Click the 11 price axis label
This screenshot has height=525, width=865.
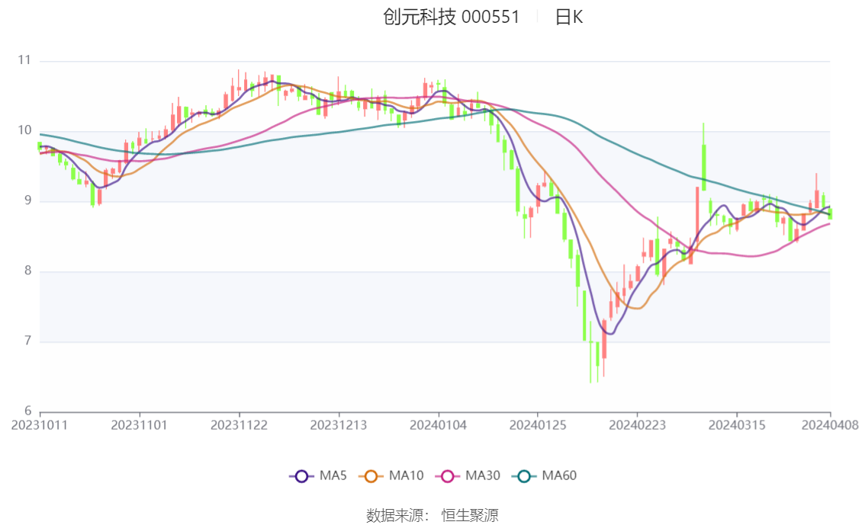point(24,60)
